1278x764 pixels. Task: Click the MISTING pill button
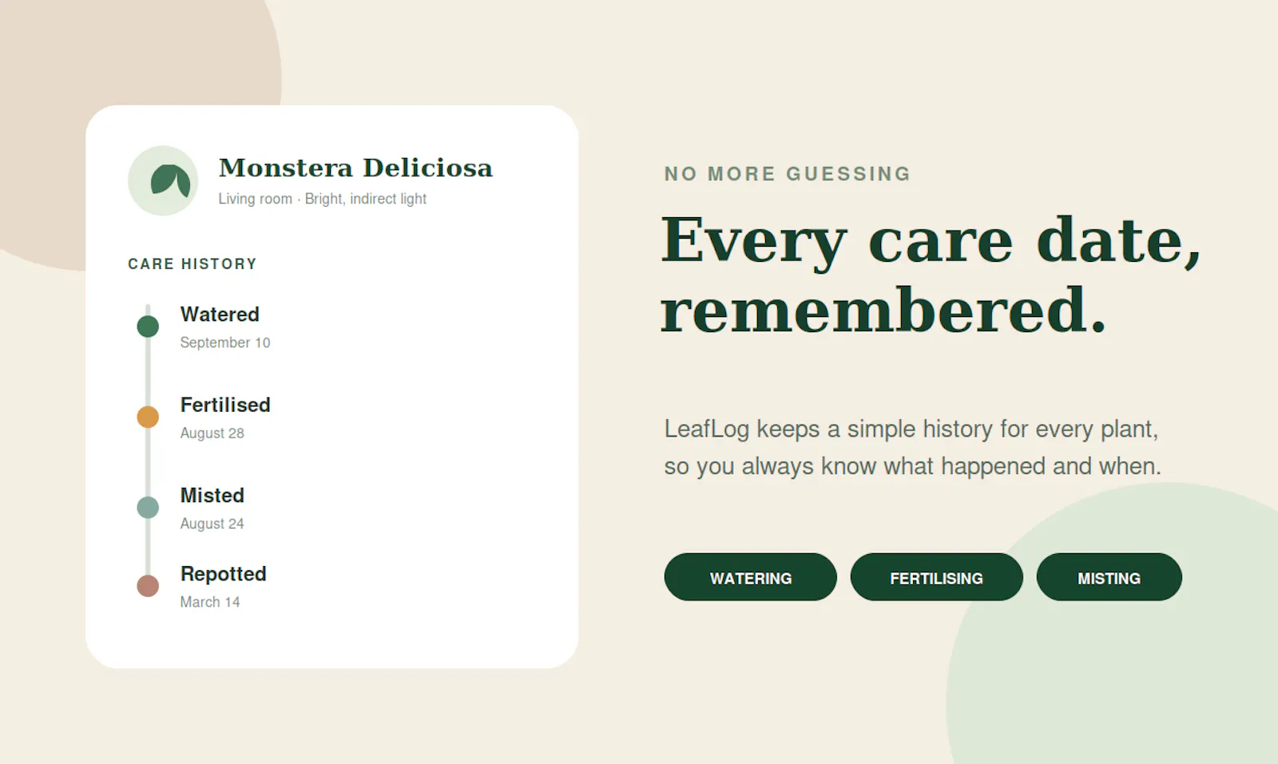(1109, 577)
